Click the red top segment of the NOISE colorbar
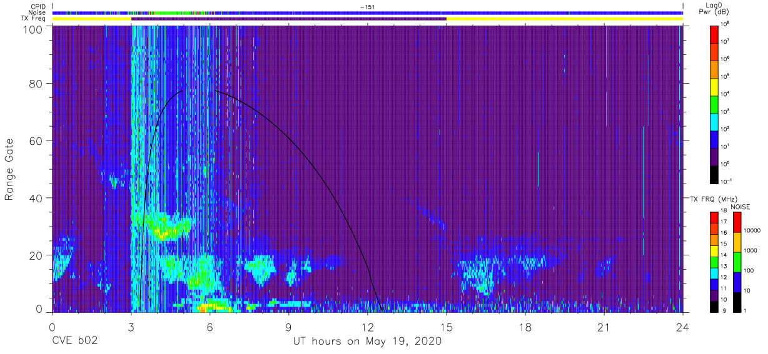Viewport: 768px width, 354px height. tap(736, 222)
